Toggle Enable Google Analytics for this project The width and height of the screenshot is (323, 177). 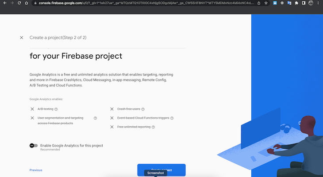tap(34, 145)
